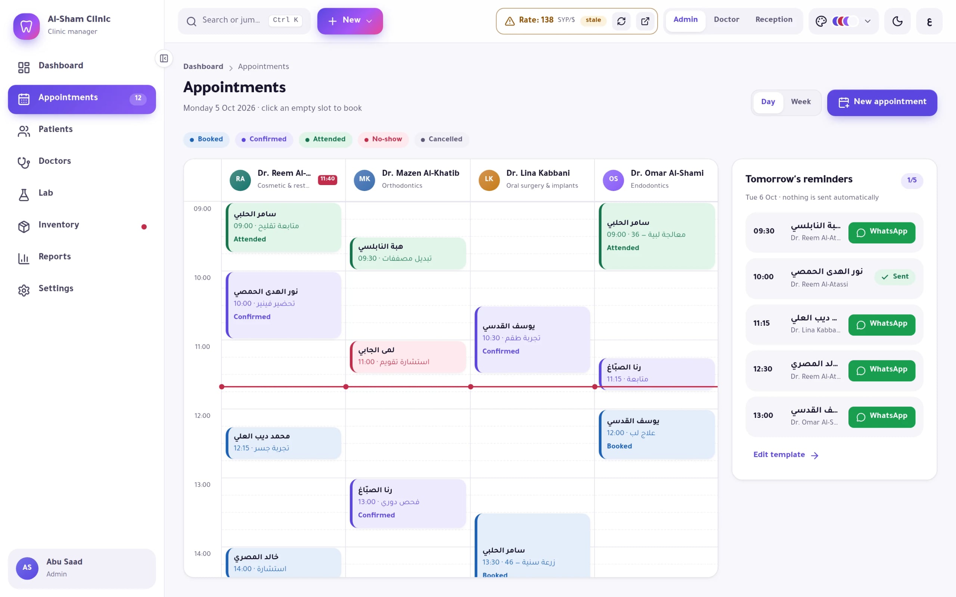Click the MK doctor avatar
The width and height of the screenshot is (956, 597).
pos(364,180)
